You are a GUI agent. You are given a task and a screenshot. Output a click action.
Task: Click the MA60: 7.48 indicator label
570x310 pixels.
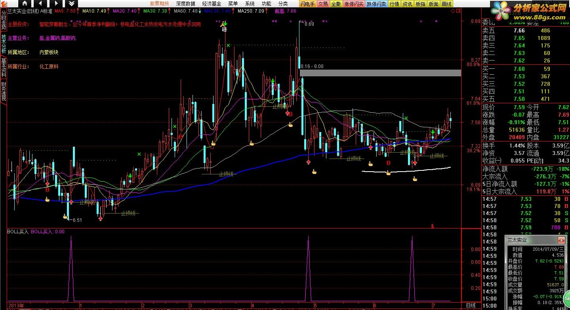(x=185, y=11)
